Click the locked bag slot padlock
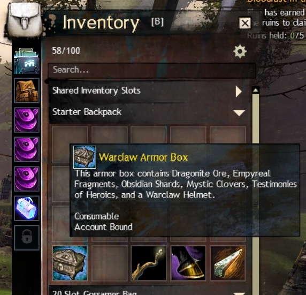The width and height of the screenshot is (306, 295). (x=27, y=238)
